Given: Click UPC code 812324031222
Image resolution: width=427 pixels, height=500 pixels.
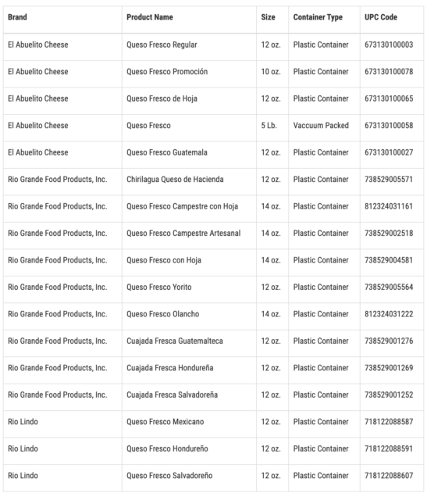Looking at the screenshot, I should (x=389, y=314).
